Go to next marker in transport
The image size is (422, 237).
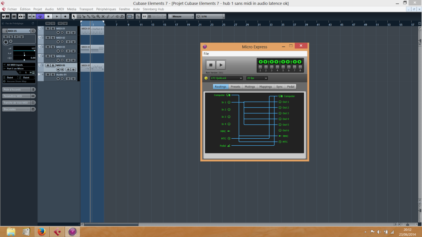pos(34,16)
